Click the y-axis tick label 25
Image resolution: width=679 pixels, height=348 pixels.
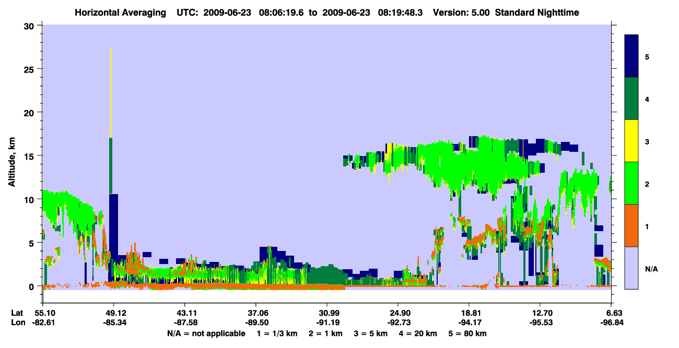[30, 69]
